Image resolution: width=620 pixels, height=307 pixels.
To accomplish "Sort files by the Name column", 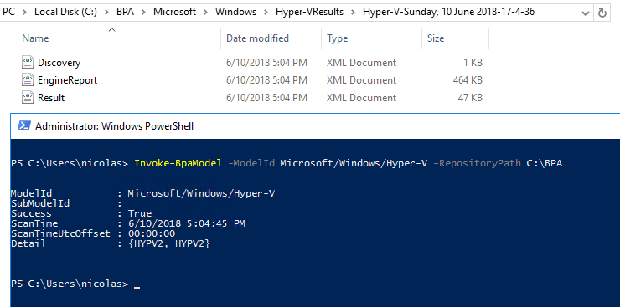I will click(35, 38).
